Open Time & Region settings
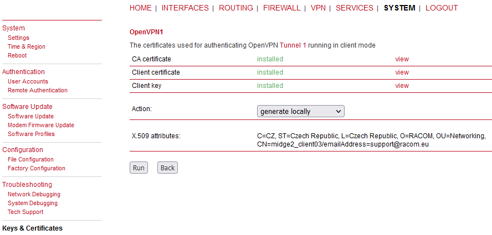 27,46
